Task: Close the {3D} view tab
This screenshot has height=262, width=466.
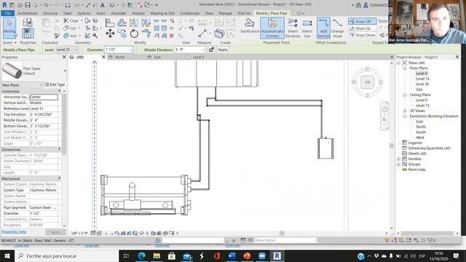Action: click(103, 57)
